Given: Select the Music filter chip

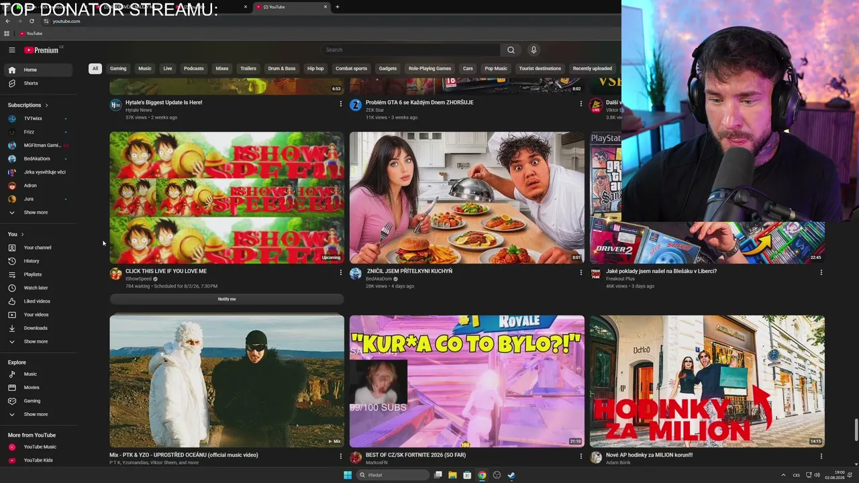Looking at the screenshot, I should [145, 68].
